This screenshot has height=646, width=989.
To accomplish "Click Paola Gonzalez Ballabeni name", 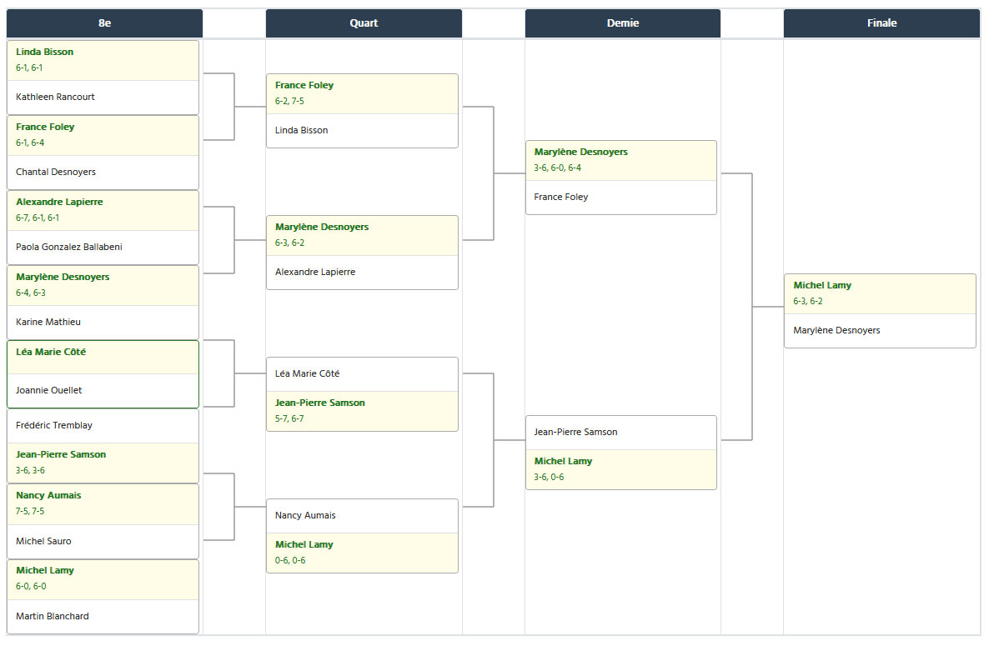I will (68, 247).
